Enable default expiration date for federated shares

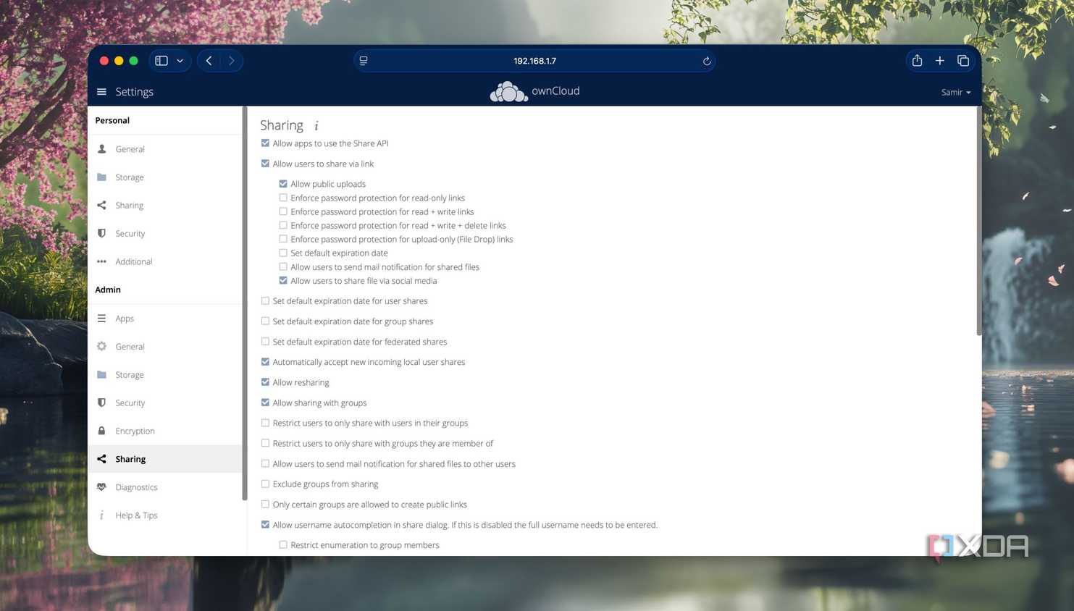tap(265, 342)
